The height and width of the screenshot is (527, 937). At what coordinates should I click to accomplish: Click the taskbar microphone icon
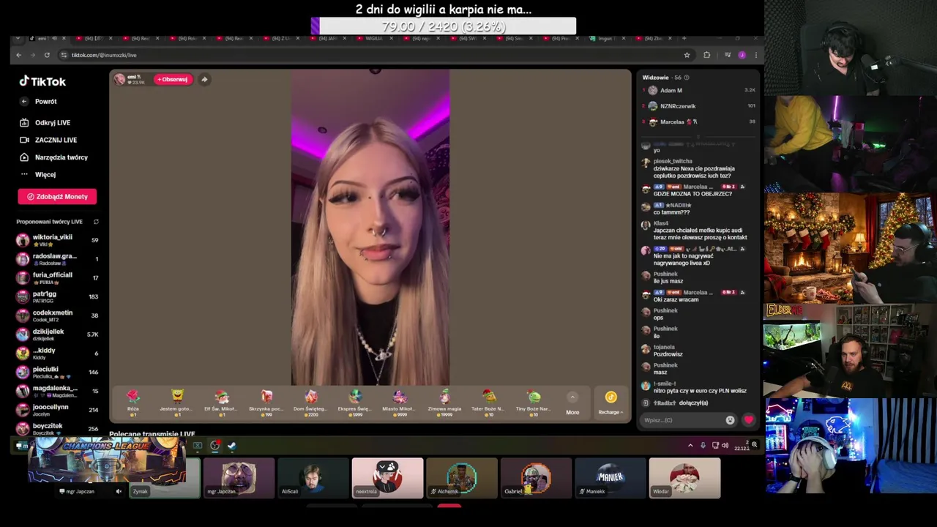click(x=703, y=445)
